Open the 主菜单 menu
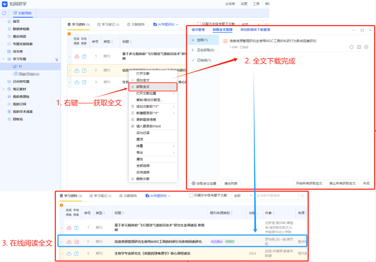This screenshot has width=376, height=262. tap(230, 4)
